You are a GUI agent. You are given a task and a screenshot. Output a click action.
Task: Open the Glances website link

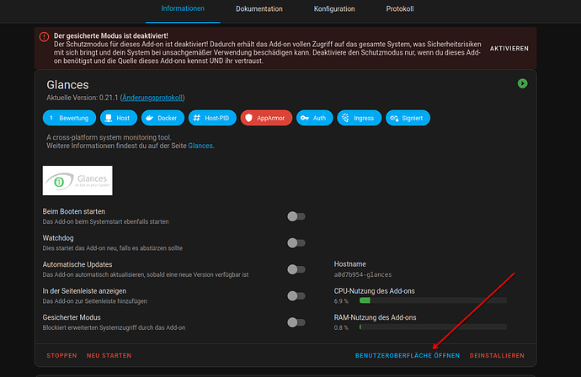[200, 146]
